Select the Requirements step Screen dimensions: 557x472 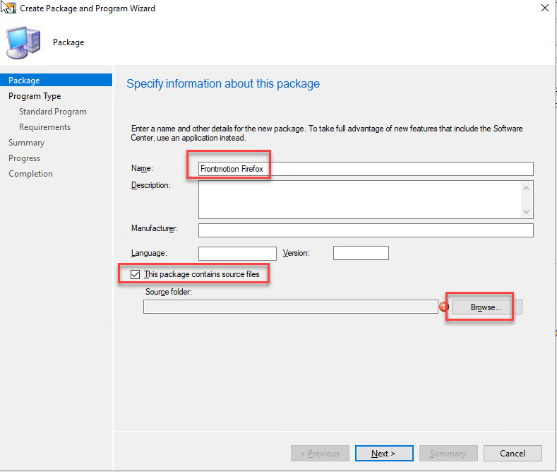44,127
